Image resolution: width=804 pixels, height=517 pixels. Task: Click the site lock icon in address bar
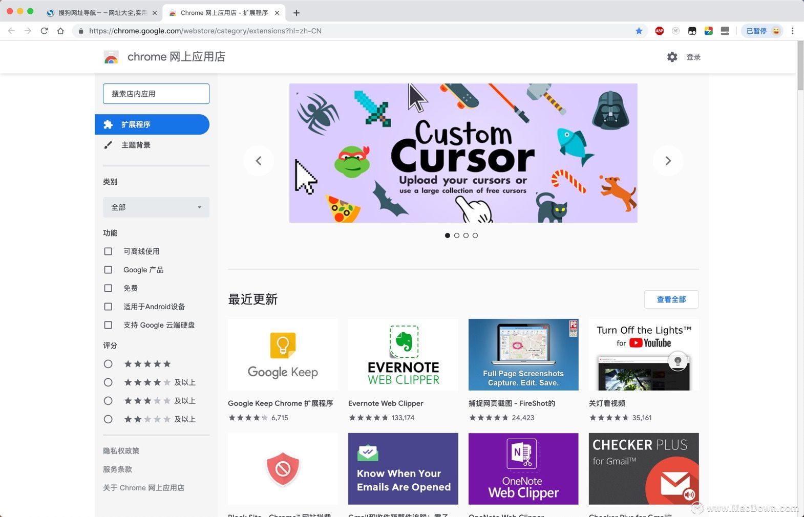[81, 31]
